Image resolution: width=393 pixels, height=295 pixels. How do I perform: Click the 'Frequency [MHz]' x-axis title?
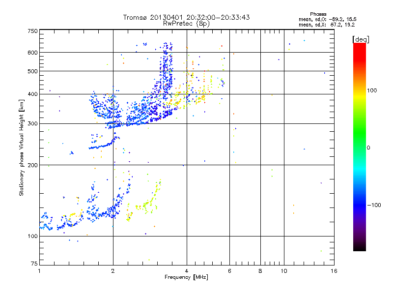pos(186,277)
